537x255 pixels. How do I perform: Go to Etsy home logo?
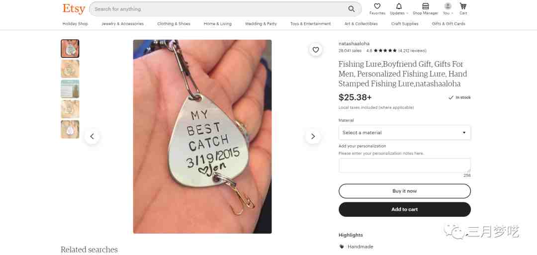click(74, 8)
